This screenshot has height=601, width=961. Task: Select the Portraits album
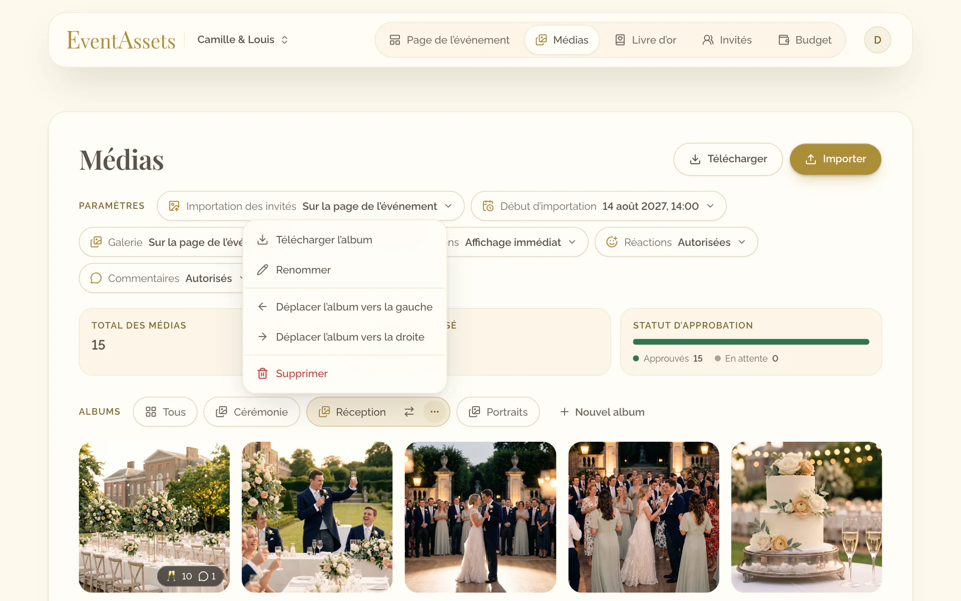tap(498, 412)
